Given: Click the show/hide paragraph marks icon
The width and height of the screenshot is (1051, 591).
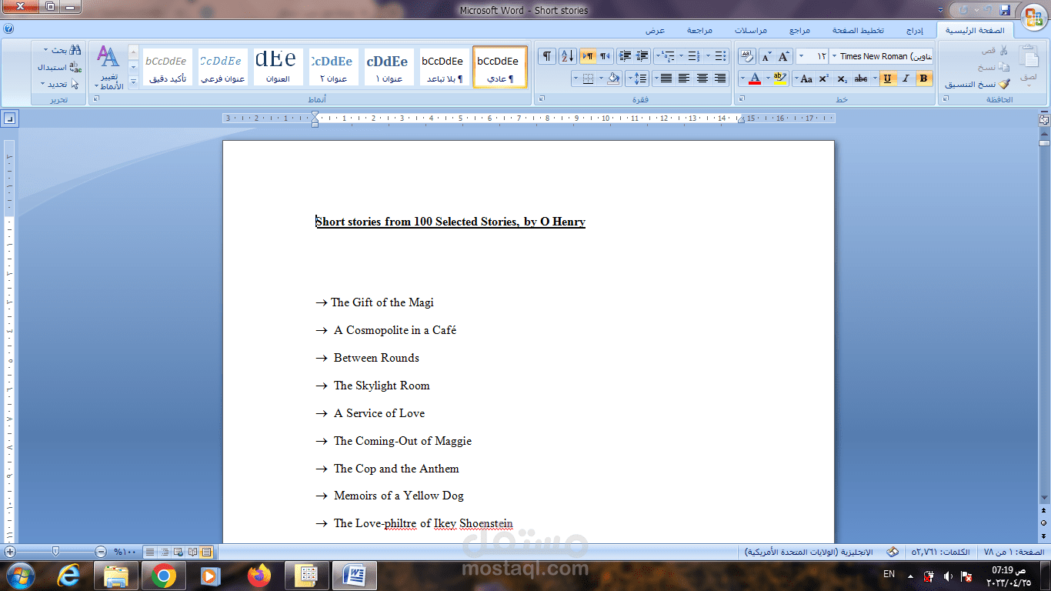Looking at the screenshot, I should (547, 56).
